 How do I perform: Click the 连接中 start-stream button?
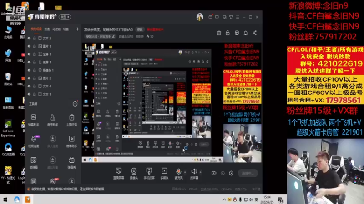pos(248,173)
